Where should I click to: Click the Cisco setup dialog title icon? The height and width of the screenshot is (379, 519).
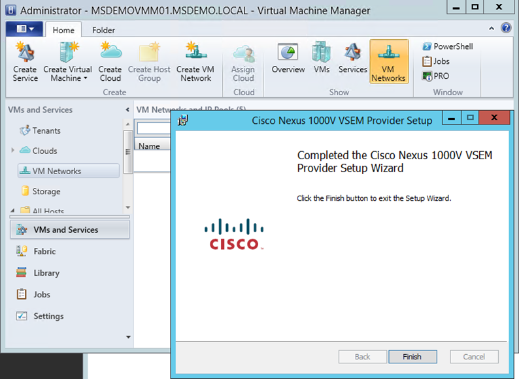click(x=183, y=120)
